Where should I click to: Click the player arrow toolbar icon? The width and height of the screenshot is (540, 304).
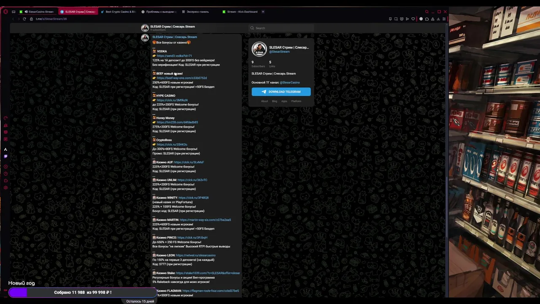(407, 19)
